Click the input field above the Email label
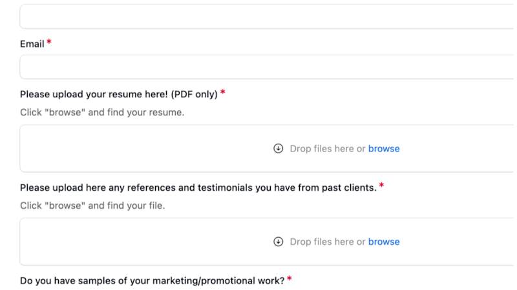517x290 pixels. 268,17
